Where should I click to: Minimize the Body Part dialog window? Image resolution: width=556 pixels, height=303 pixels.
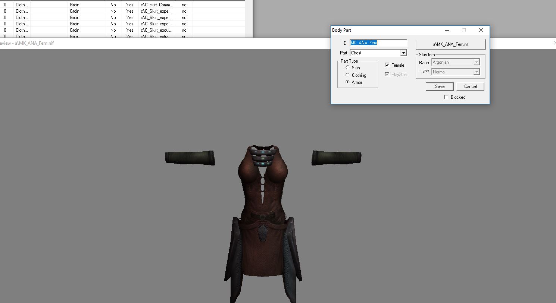click(447, 30)
